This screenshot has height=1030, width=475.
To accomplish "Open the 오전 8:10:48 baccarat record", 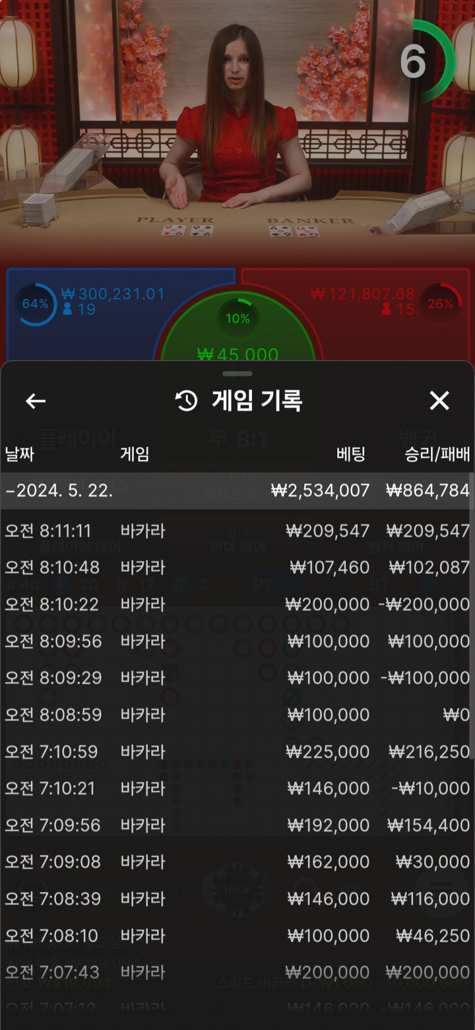I will 237,567.
